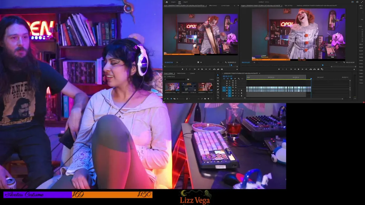Open the Effect Controls tab
Viewport: 365px width, 205px height.
coord(213,6)
